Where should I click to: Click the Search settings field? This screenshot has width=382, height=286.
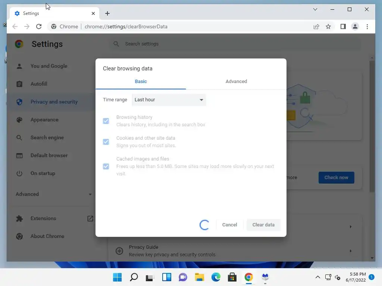tap(235, 44)
